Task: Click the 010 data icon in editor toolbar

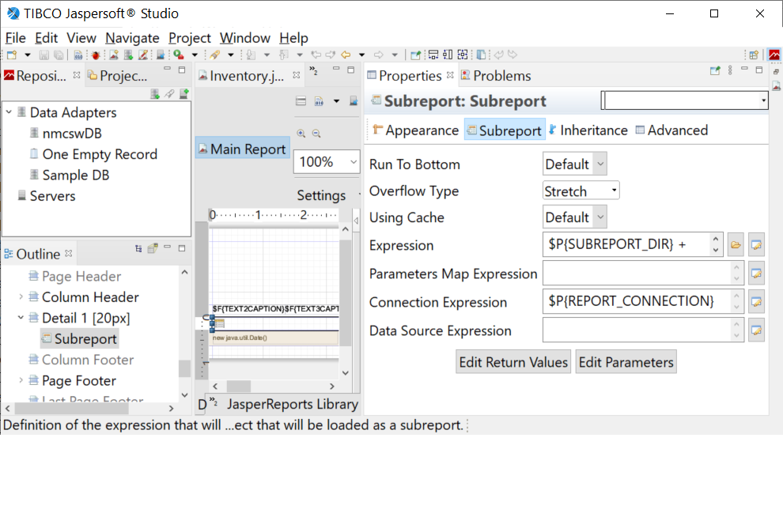Action: point(319,101)
